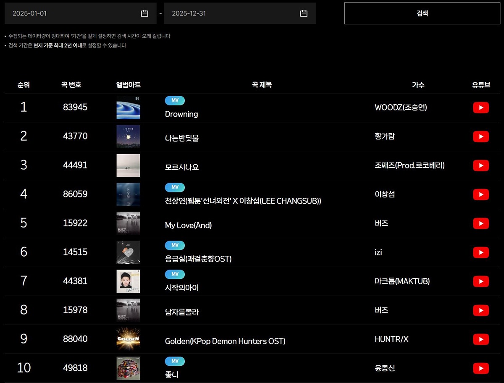Select album art for 시작의아이
504x383 pixels.
(128, 281)
